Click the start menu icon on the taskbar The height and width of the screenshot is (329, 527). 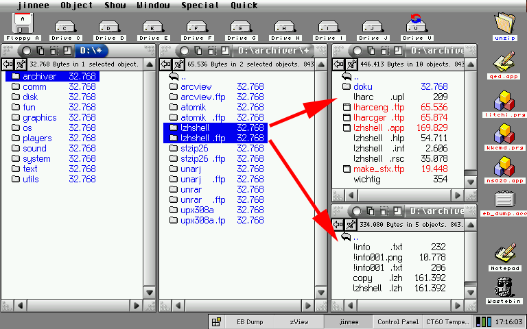tap(216, 321)
